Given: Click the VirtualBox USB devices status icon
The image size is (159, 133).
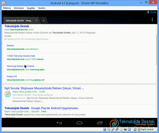Looking at the screenshot, I should point(113,129).
